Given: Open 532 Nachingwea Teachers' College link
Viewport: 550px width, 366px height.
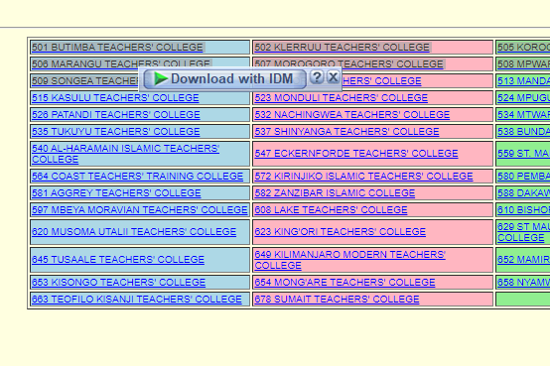Looking at the screenshot, I should 352,115.
